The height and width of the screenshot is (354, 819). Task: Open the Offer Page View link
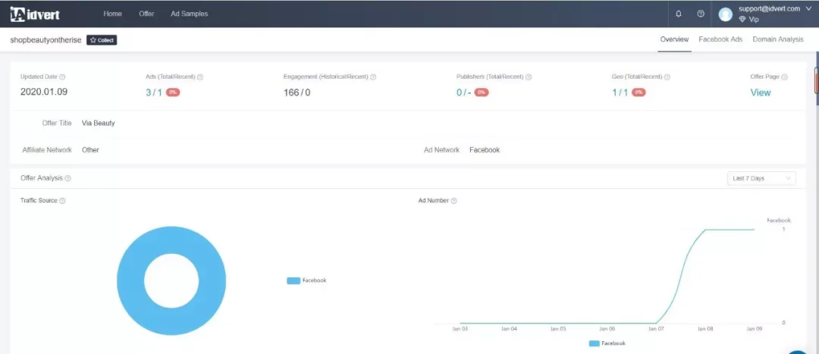point(760,92)
